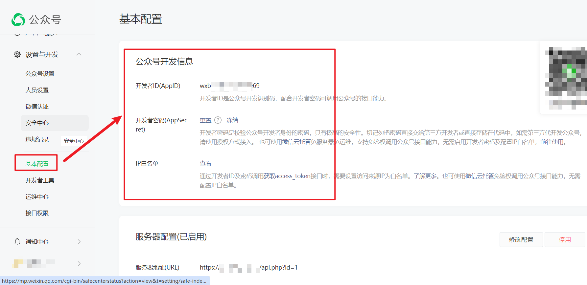
Task: Open 接口权限 menu item
Action: (x=37, y=213)
